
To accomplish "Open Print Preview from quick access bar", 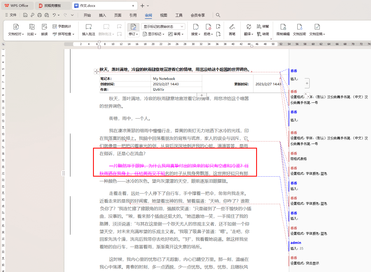I will point(47,15).
